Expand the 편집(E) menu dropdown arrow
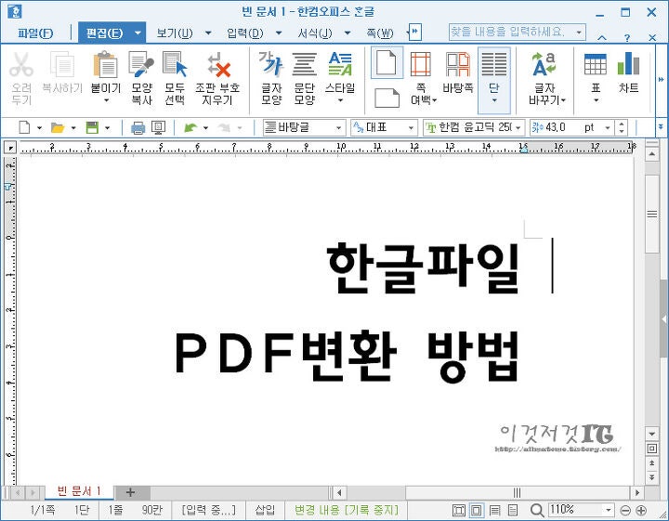 pos(138,33)
